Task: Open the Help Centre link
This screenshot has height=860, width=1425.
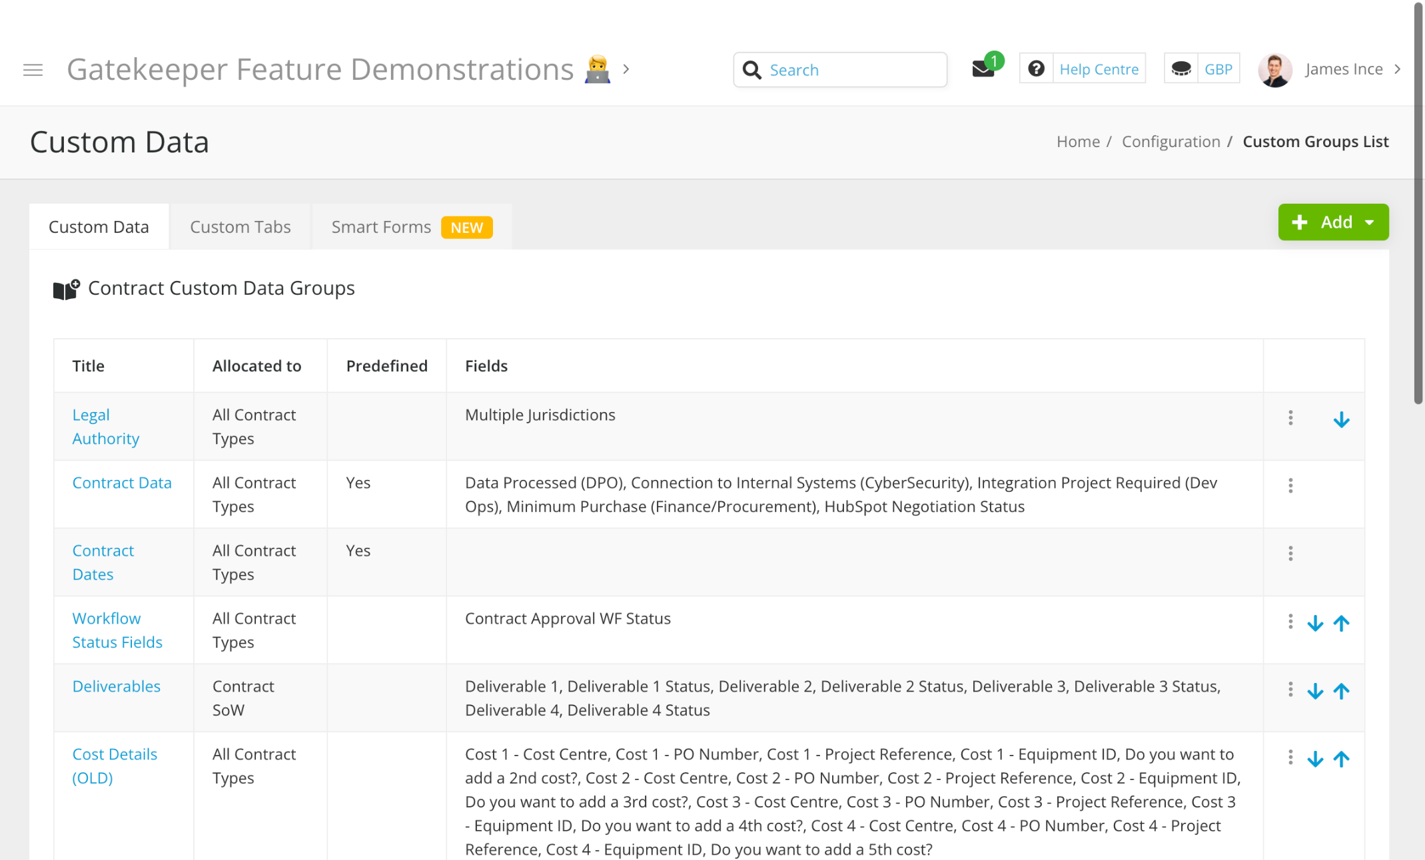Action: pos(1099,69)
